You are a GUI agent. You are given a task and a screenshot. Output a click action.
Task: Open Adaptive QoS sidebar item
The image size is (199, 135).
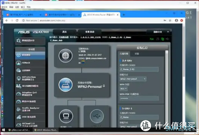[x=30, y=94]
